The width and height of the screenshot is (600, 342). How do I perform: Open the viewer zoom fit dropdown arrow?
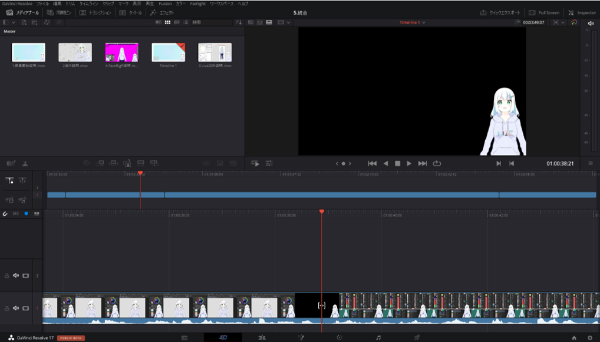562,22
